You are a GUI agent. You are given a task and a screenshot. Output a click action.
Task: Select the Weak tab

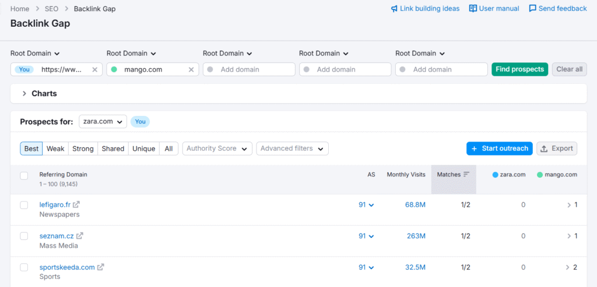click(x=55, y=148)
